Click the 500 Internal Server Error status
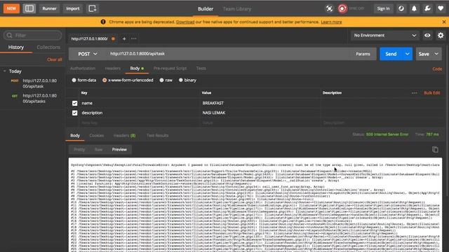Image resolution: width=449 pixels, height=252 pixels. (387, 134)
